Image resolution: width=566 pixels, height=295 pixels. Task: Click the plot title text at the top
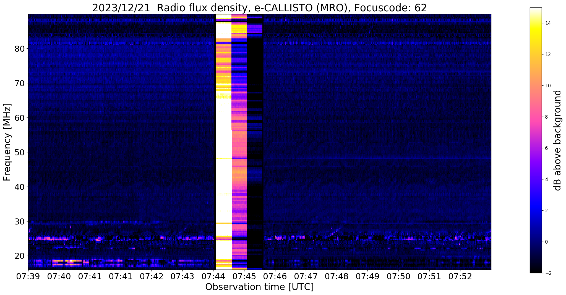coord(259,8)
